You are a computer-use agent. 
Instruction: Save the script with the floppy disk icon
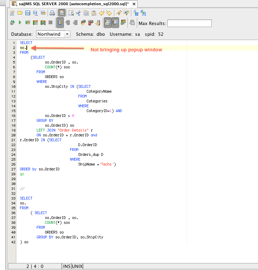[x=27, y=13]
